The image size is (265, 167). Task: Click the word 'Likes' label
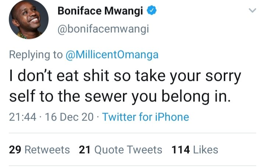205,150
